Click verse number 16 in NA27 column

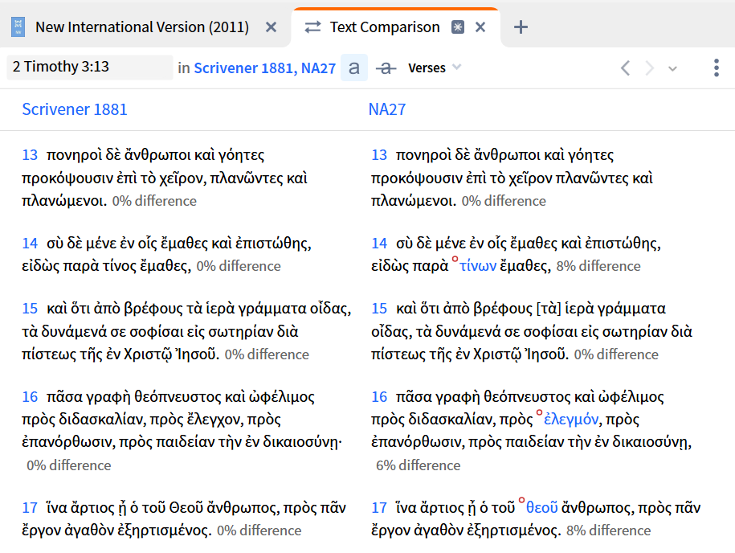(379, 397)
